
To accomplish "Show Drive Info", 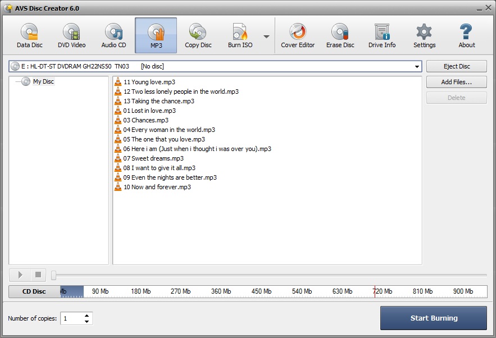I will (x=381, y=35).
